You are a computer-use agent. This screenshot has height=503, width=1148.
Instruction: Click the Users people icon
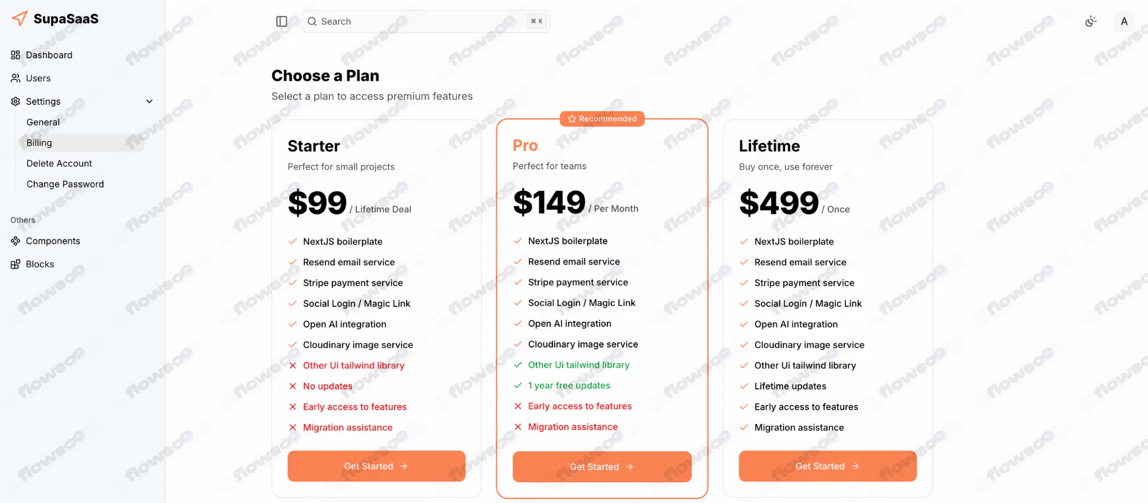(x=16, y=78)
